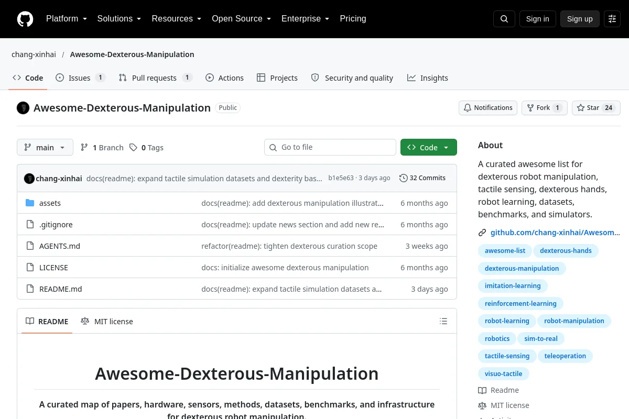
Task: Fork the repository
Action: 545,108
